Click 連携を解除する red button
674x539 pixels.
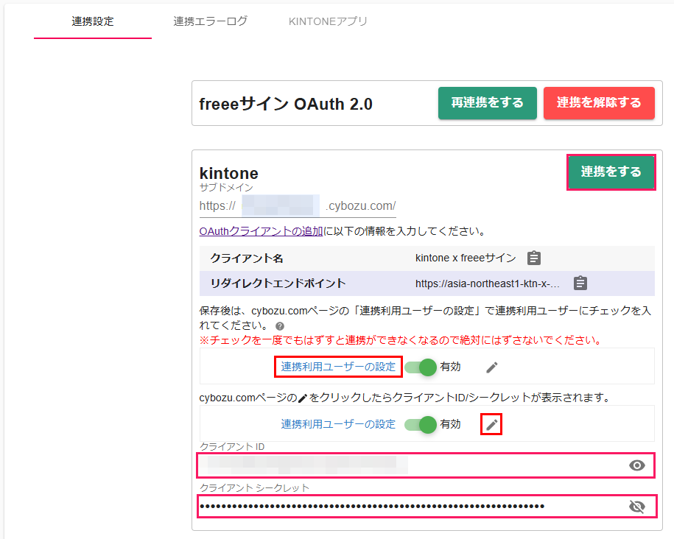(599, 103)
